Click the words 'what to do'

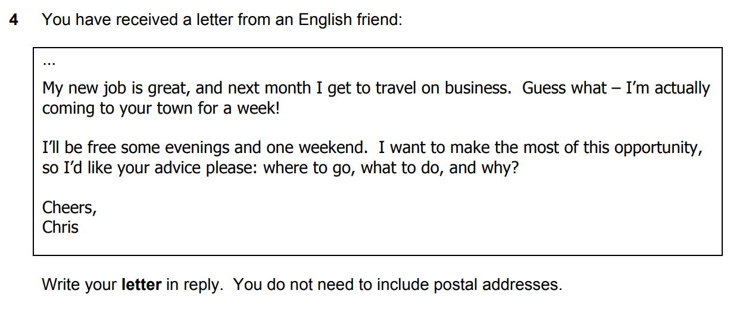click(401, 168)
